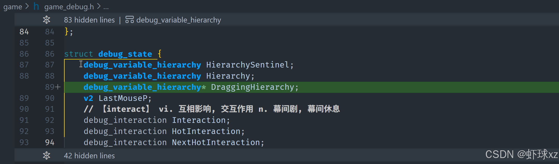Viewport: 559px width, 164px height.
Task: Click the debug_state struct name
Action: pos(125,54)
